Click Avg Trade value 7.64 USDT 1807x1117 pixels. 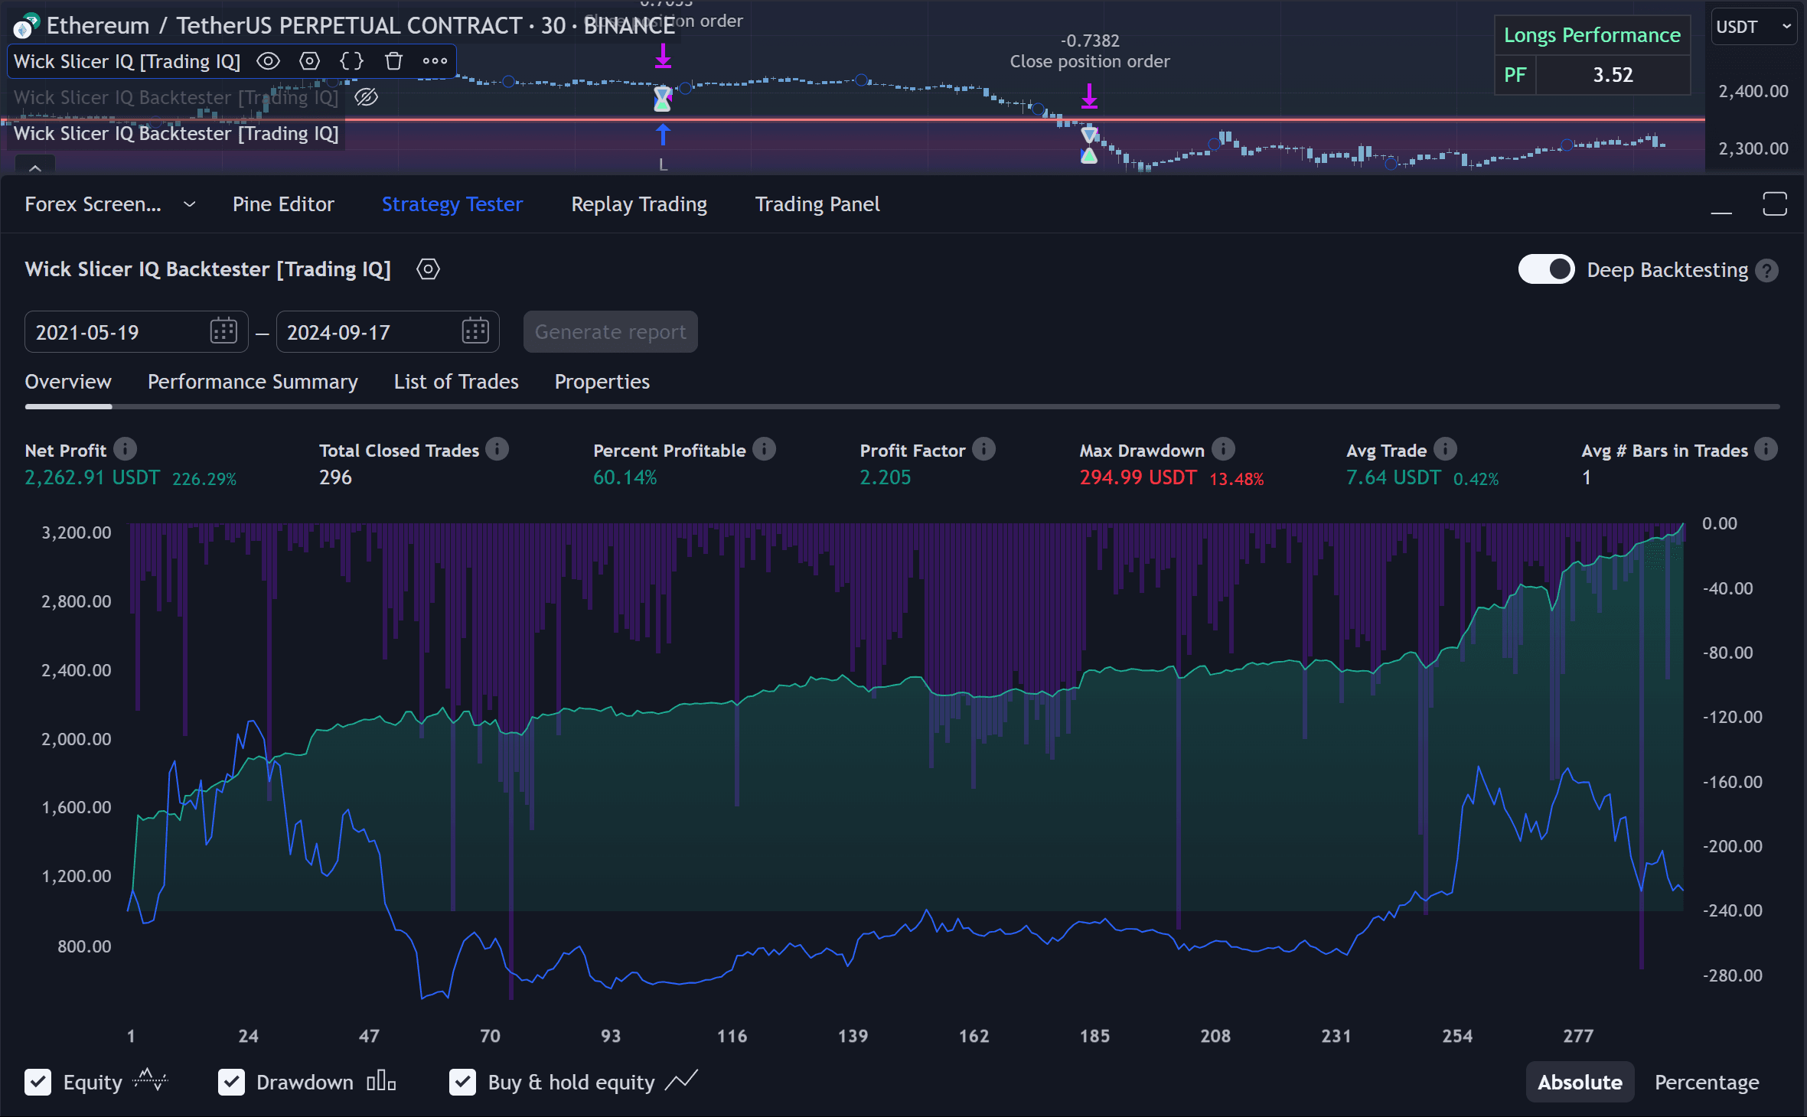coord(1394,477)
